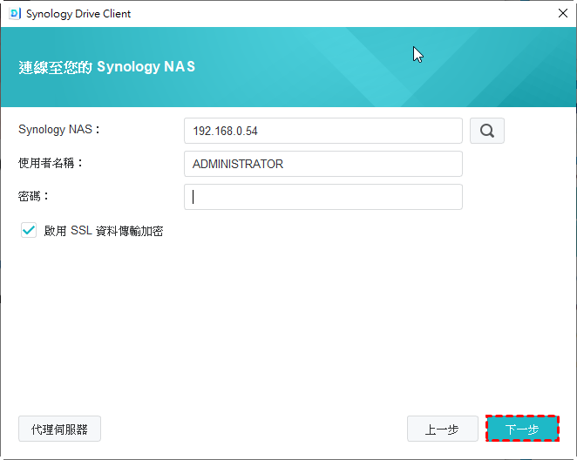Screen dimensions: 577x460
Task: Click the Synology NAS address field
Action: (x=323, y=131)
